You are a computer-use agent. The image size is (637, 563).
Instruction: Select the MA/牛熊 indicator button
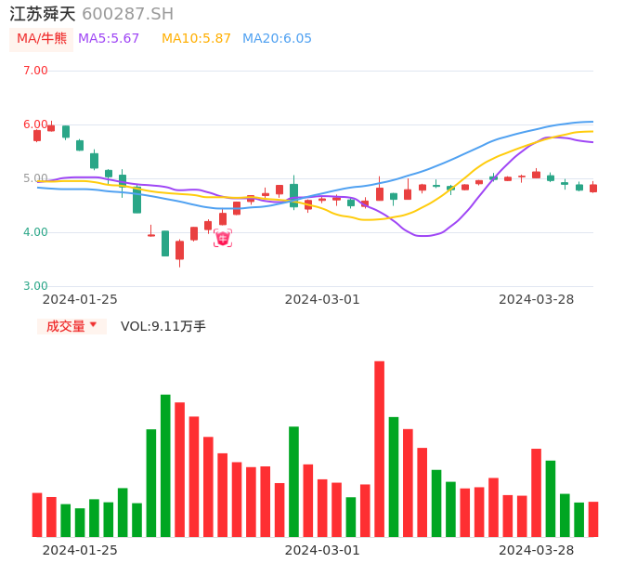coord(42,39)
